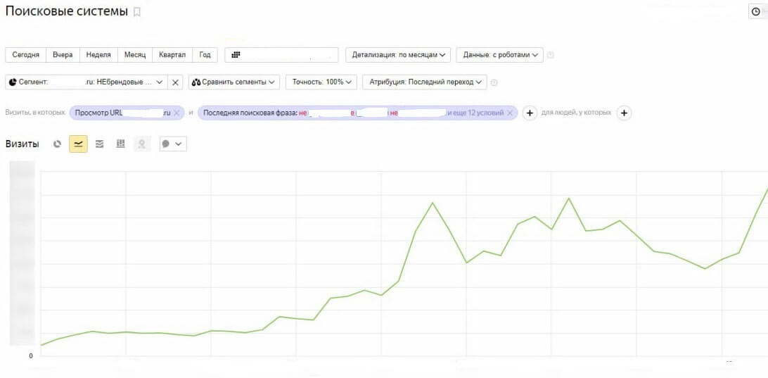Click the Визиты metric label
Screen dimensions: 768x378
[x=23, y=144]
